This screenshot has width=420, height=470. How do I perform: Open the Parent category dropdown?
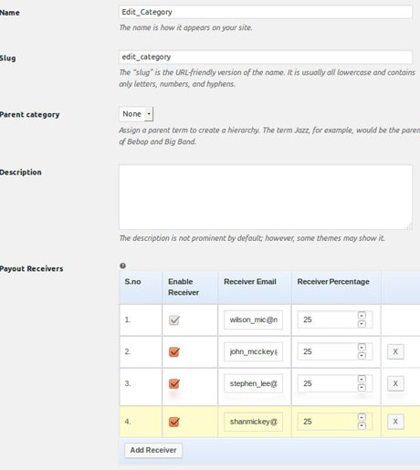pyautogui.click(x=136, y=114)
